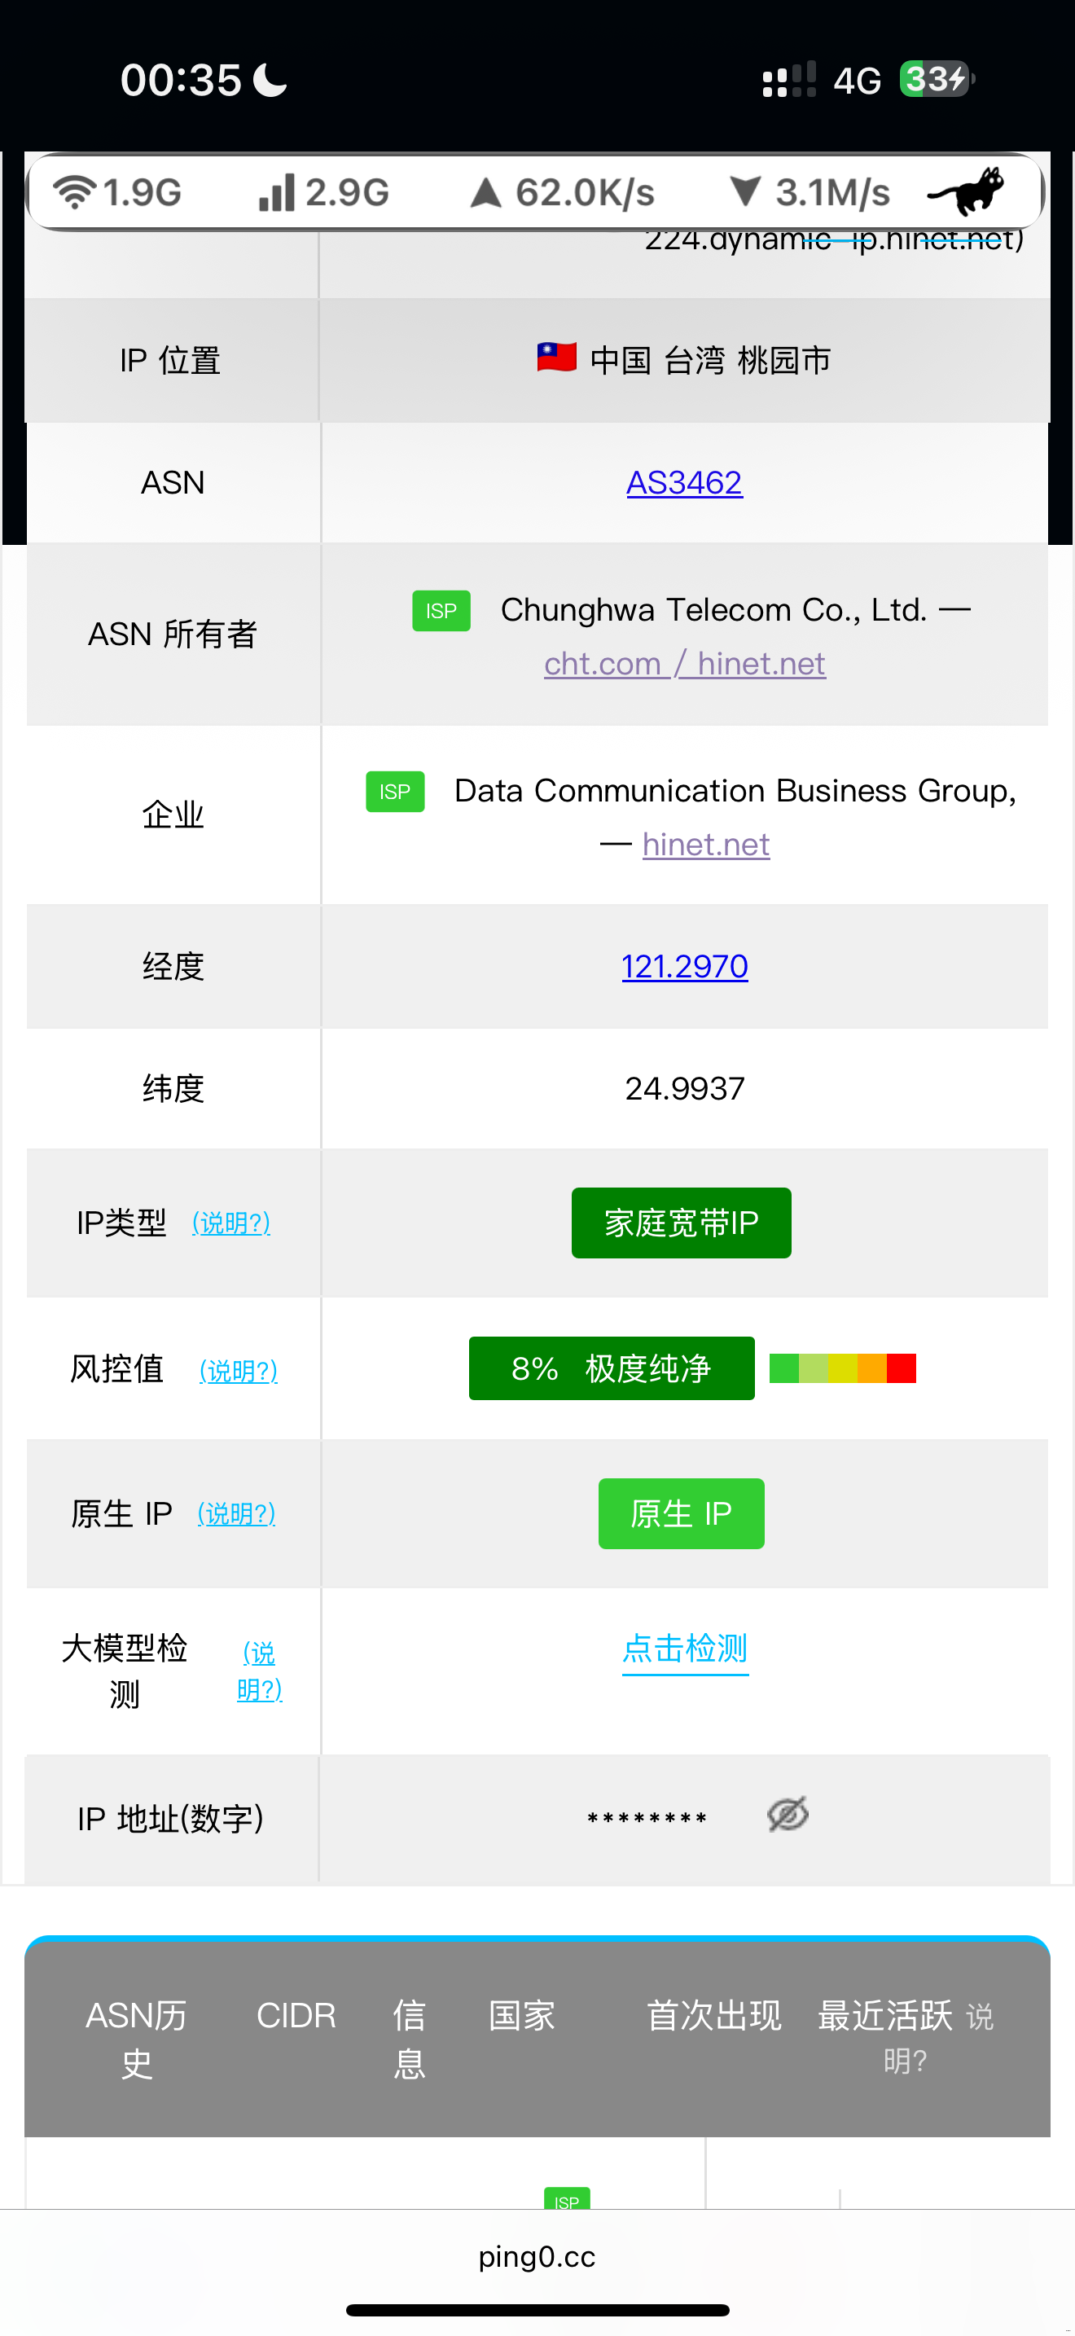
Task: Tap ISP badge beside Chunghwa Telecom
Action: [441, 611]
